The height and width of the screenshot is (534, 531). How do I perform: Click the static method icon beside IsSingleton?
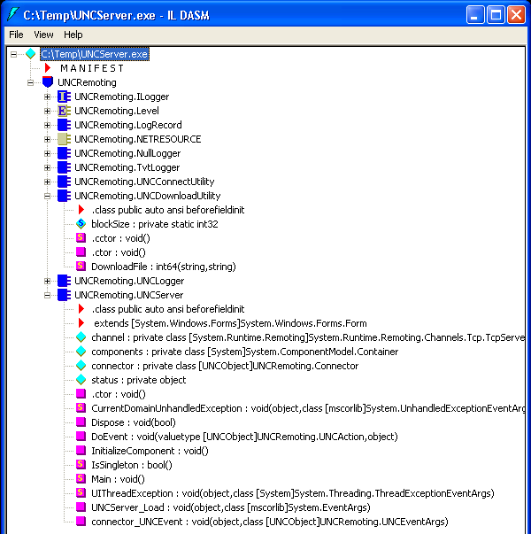coord(81,464)
